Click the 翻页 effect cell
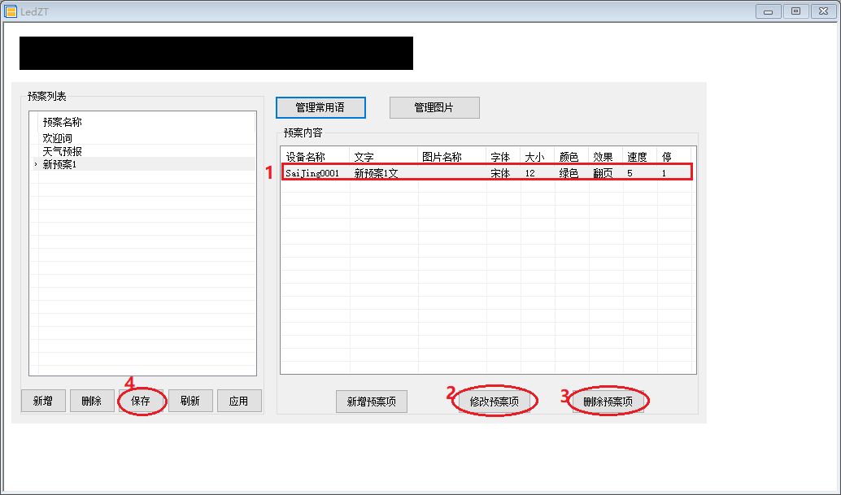Viewport: 841px width, 495px height. coord(606,173)
